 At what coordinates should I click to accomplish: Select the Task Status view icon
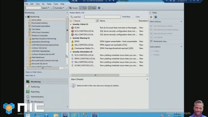click(30, 29)
